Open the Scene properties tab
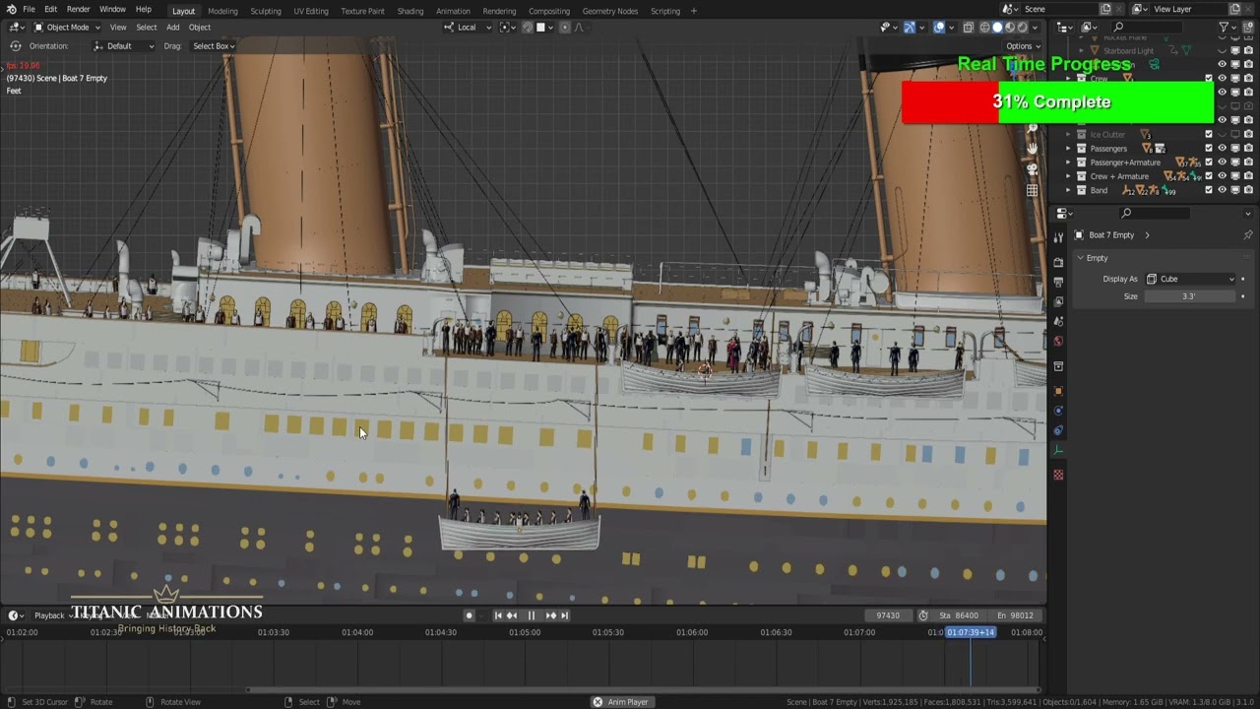 coord(1058,321)
